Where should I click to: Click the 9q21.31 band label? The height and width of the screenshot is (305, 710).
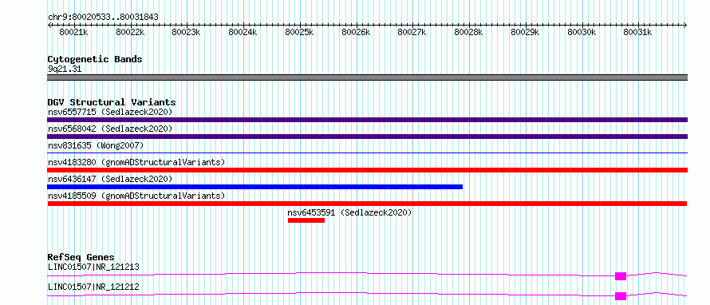pos(65,69)
